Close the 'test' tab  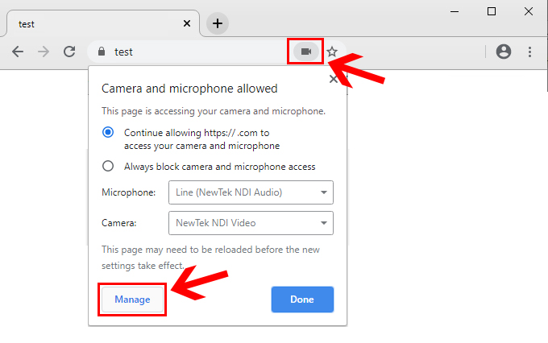click(187, 24)
